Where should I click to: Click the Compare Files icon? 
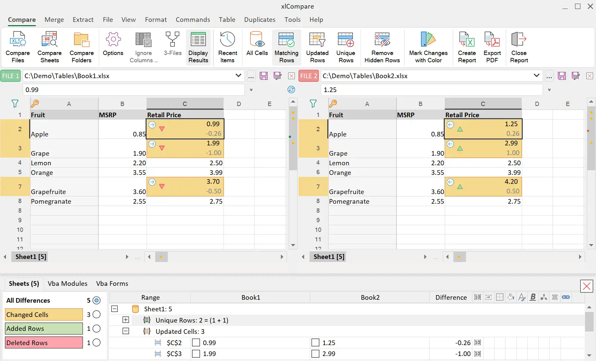click(18, 47)
